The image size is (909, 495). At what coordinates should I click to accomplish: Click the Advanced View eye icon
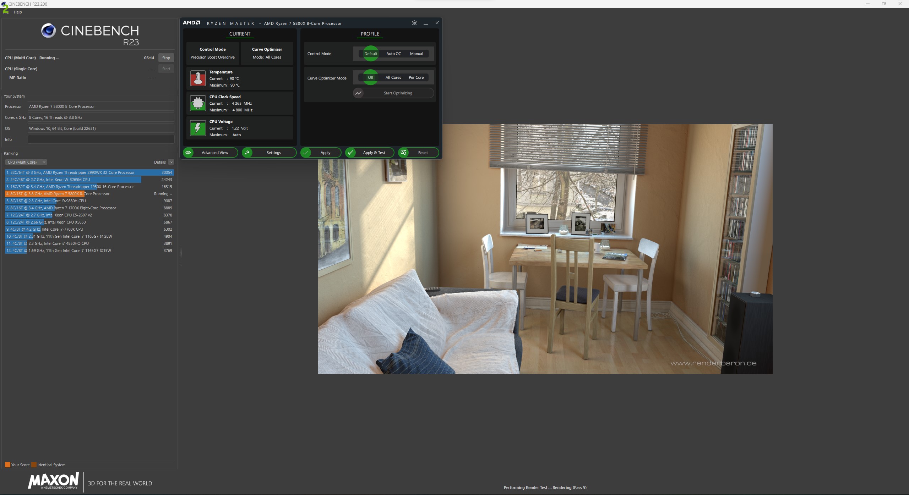tap(189, 153)
